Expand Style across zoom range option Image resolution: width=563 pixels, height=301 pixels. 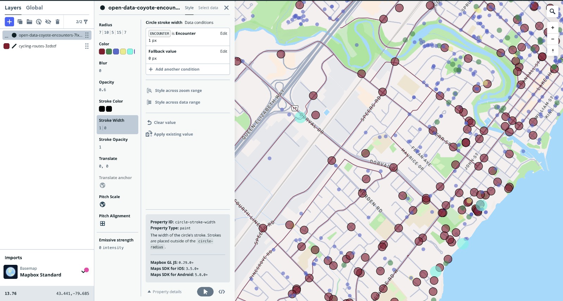[178, 91]
